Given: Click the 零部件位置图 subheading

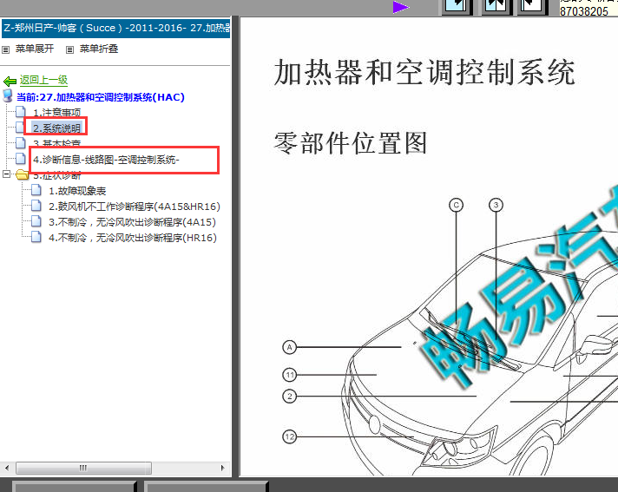Looking at the screenshot, I should 351,143.
